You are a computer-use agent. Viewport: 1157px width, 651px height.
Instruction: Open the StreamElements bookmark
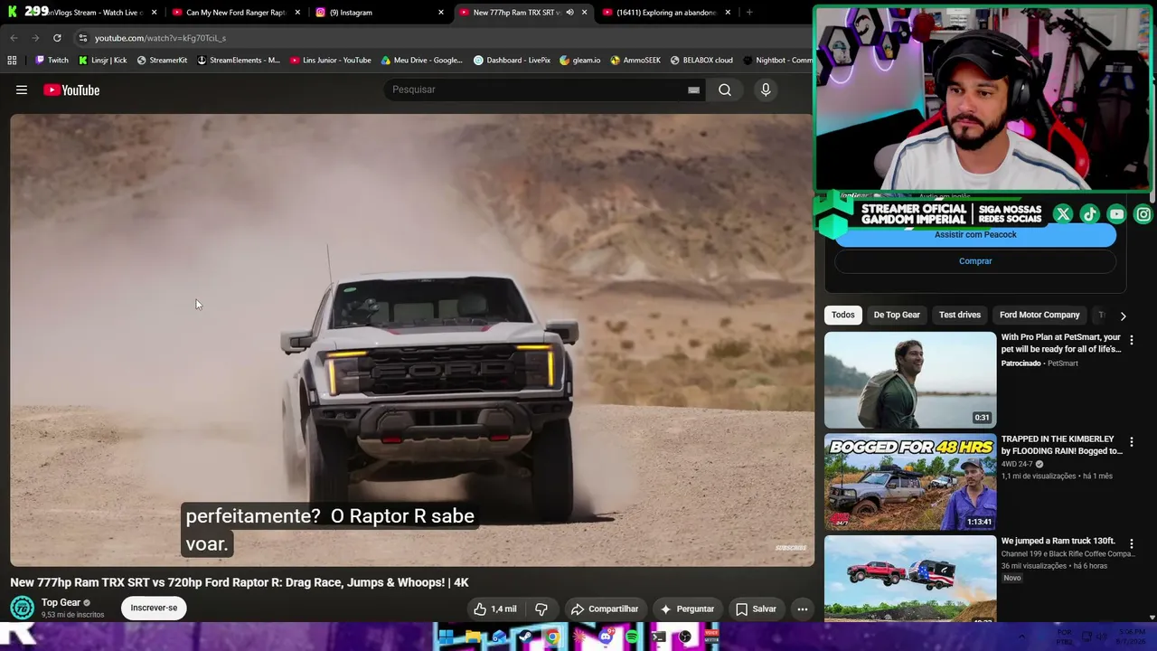[239, 61]
